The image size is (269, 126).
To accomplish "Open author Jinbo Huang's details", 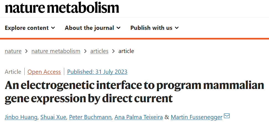I will [x=21, y=117].
